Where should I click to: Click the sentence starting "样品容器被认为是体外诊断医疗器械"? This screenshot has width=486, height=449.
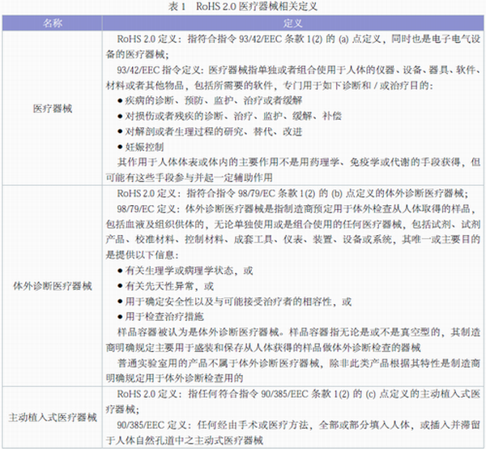tap(298, 331)
